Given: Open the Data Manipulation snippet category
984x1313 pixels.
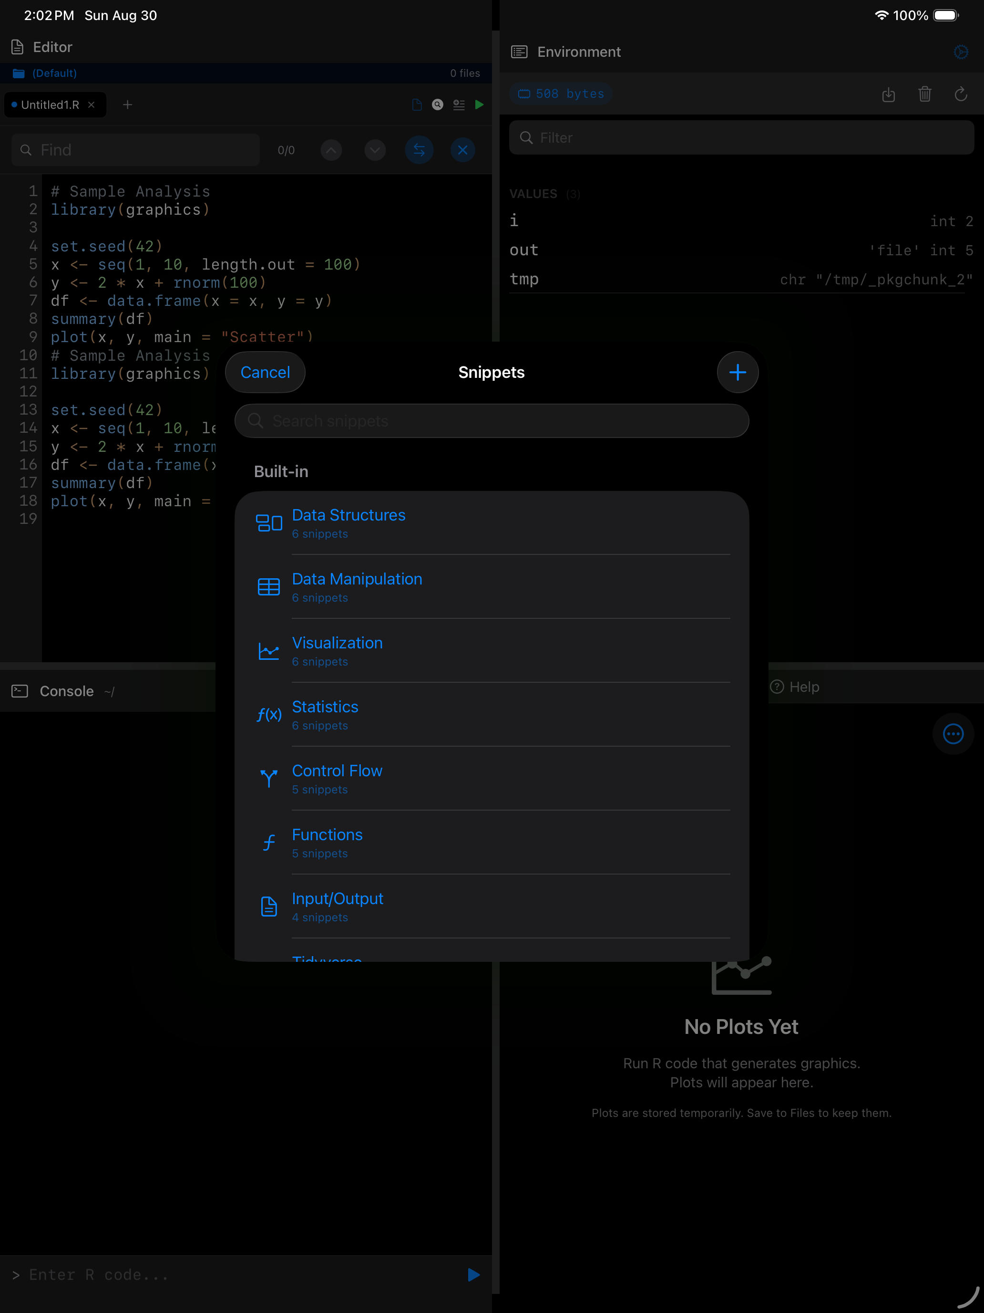Looking at the screenshot, I should coord(492,587).
